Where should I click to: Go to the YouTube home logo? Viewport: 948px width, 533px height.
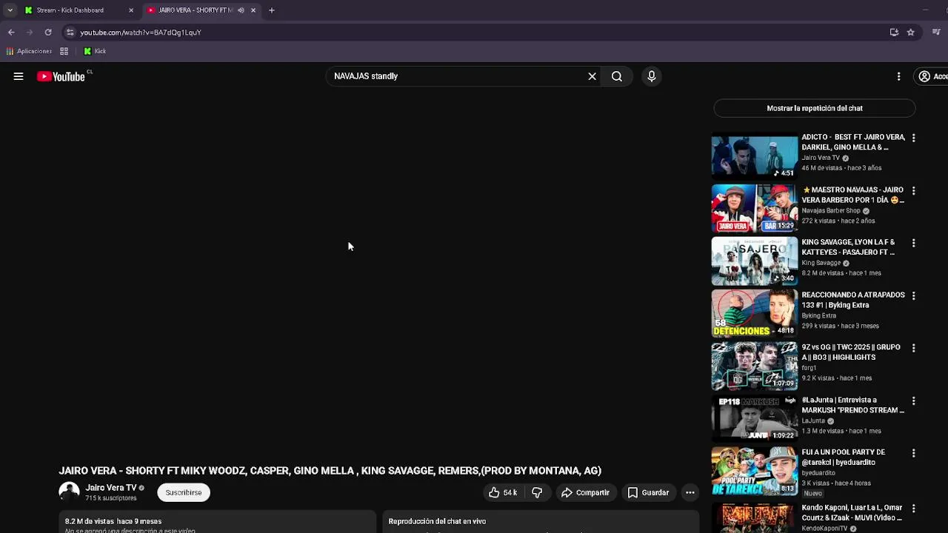pyautogui.click(x=61, y=76)
